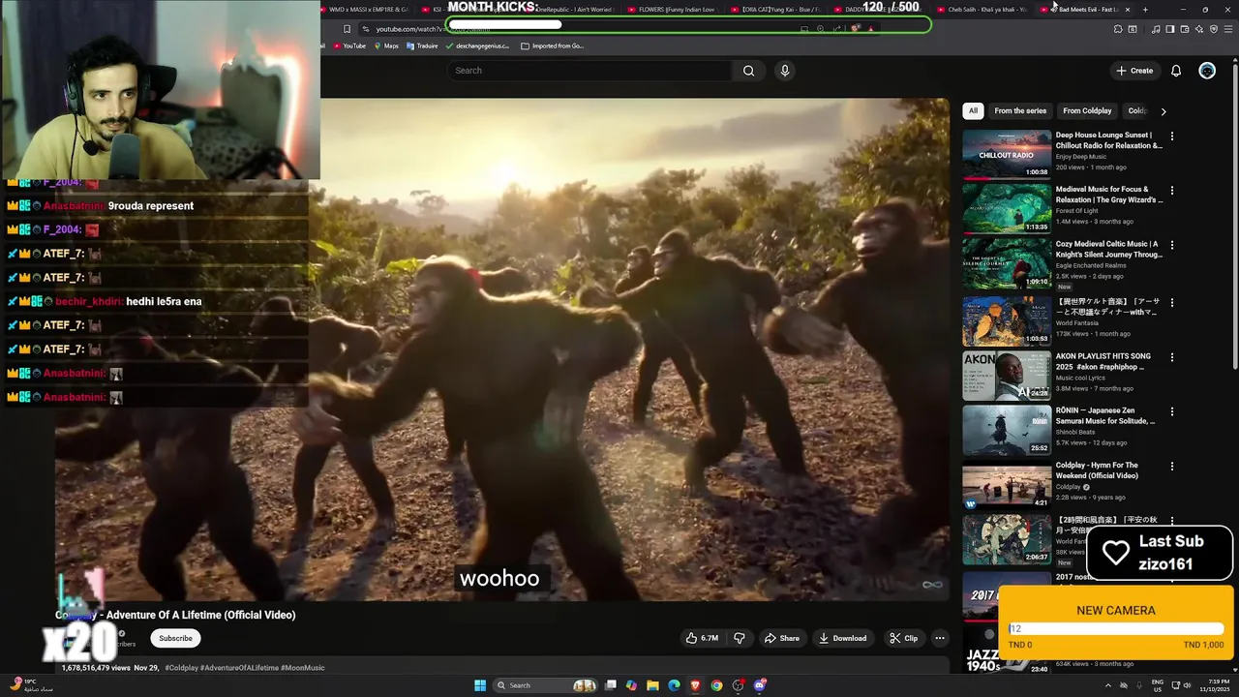Screen dimensions: 1239x697
Task: Select the From Coldplay chip
Action: pyautogui.click(x=1087, y=110)
